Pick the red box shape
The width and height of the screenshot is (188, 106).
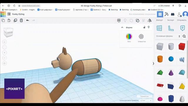pyautogui.click(x=182, y=47)
